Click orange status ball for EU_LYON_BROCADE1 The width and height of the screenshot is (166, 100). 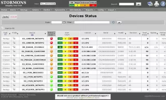(x=51, y=72)
